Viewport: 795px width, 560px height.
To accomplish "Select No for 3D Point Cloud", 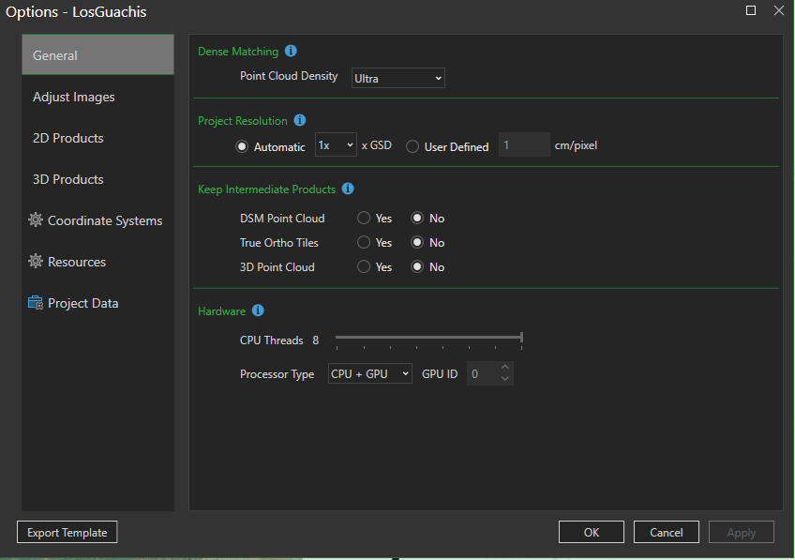I will pyautogui.click(x=417, y=266).
